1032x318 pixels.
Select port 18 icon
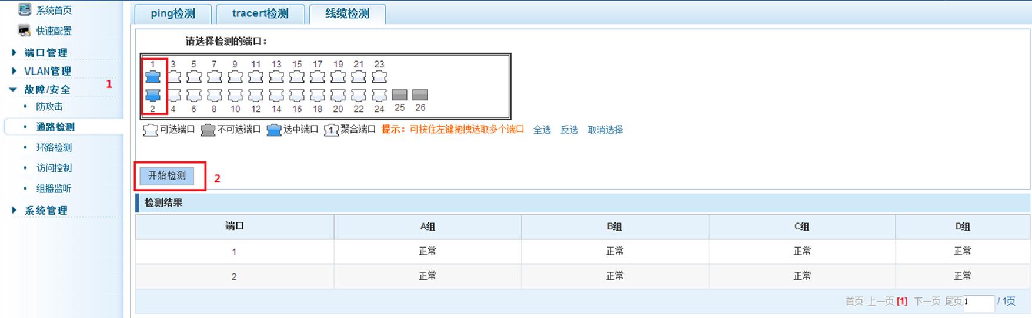[318, 95]
